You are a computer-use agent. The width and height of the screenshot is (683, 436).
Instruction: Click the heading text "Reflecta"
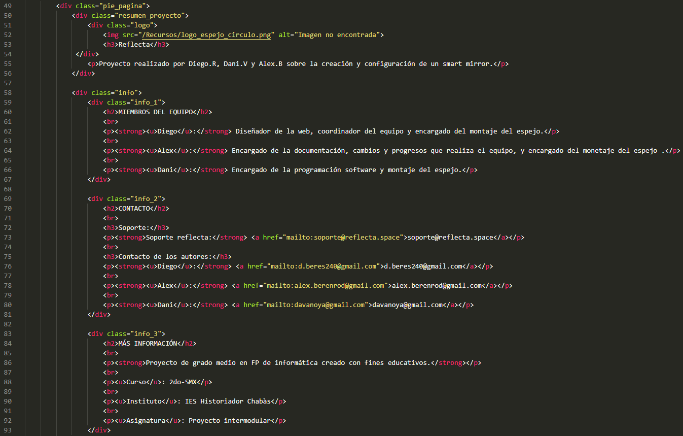pos(134,45)
